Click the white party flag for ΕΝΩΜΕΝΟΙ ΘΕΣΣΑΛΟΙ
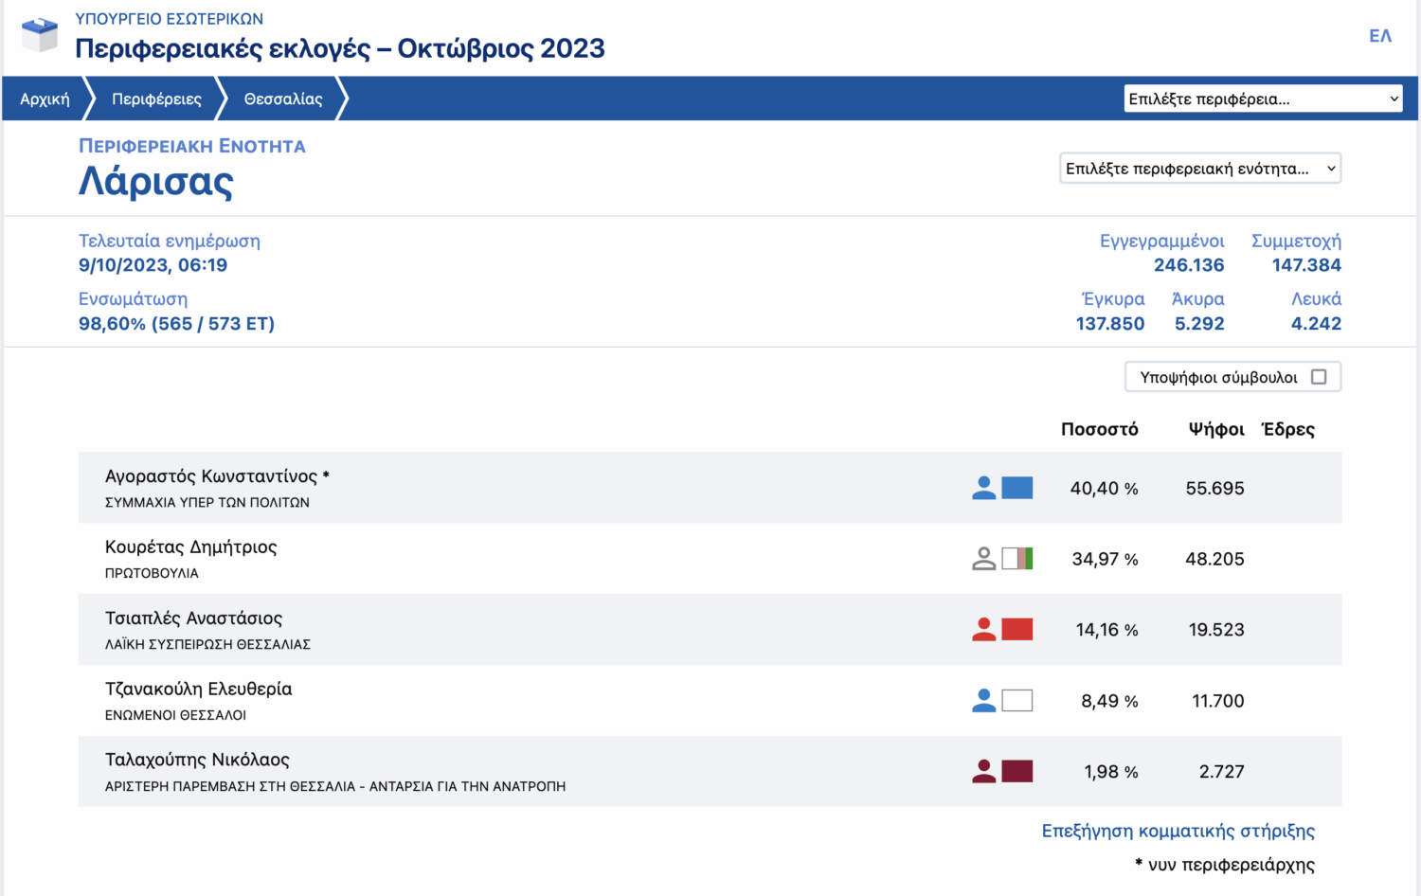 pos(1016,701)
